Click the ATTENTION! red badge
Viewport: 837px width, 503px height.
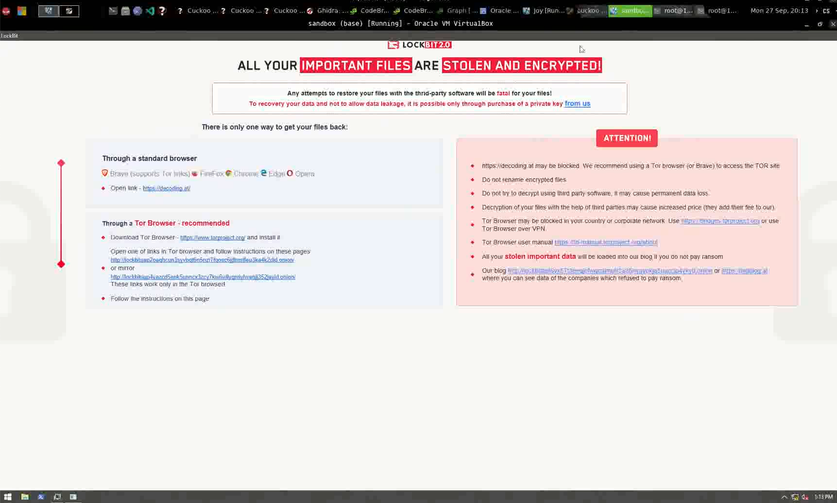pos(627,138)
